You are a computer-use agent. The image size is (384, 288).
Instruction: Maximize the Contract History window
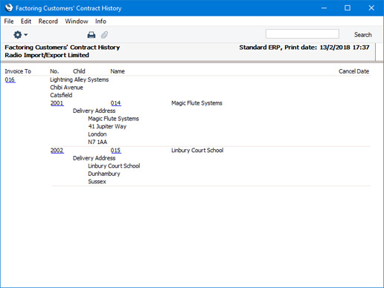pos(348,8)
